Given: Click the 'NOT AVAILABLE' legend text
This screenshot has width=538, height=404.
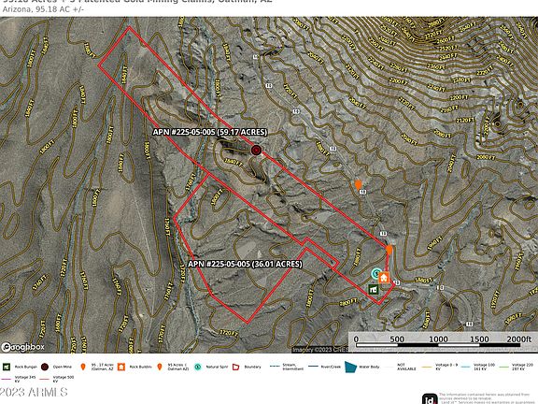Looking at the screenshot, I should tap(406, 367).
